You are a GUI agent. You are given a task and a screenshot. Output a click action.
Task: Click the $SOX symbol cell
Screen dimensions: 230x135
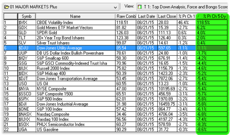27,124
